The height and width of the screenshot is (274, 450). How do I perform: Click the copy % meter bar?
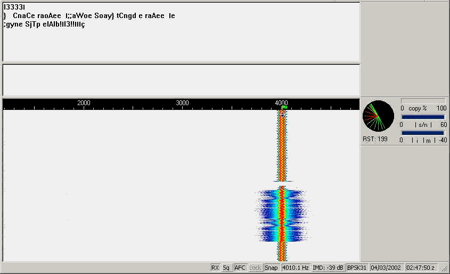click(x=423, y=101)
